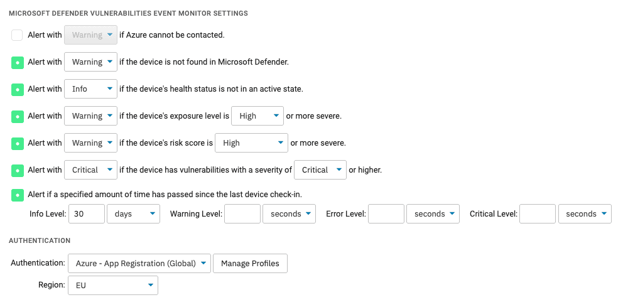Screen dimensions: 628x307
Task: Click the empty Error Level value field
Action: click(386, 213)
